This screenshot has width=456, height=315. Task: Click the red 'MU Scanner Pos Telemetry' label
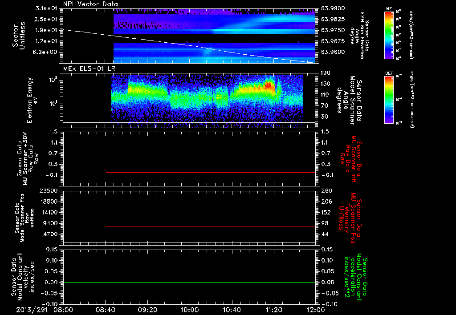[x=350, y=218]
